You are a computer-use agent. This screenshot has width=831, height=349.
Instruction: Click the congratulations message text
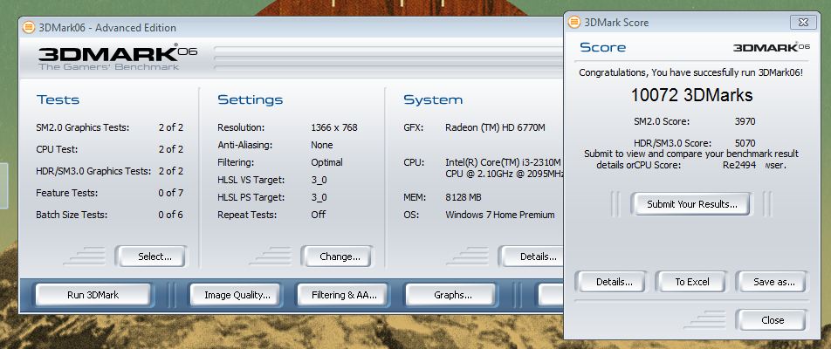click(690, 72)
